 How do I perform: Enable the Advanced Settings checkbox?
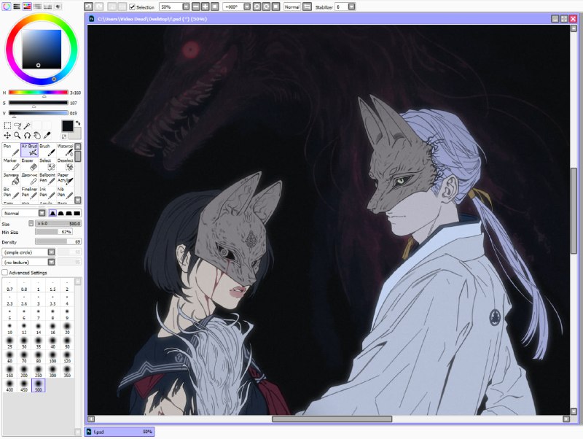point(5,273)
